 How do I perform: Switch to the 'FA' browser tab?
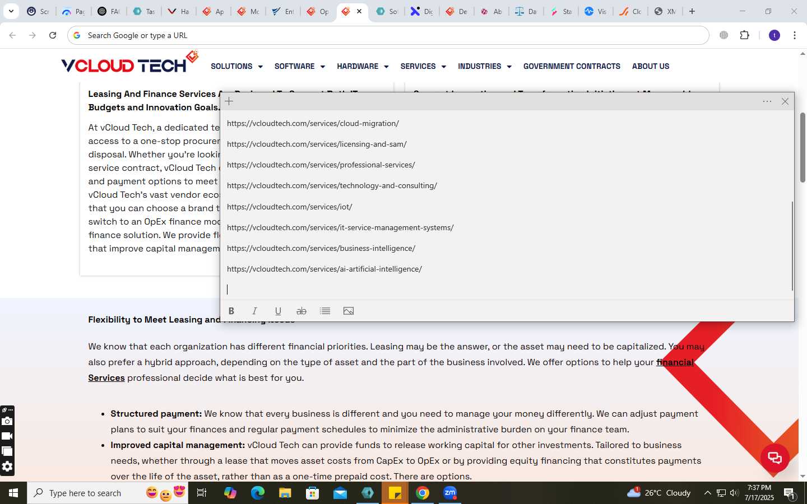click(109, 11)
